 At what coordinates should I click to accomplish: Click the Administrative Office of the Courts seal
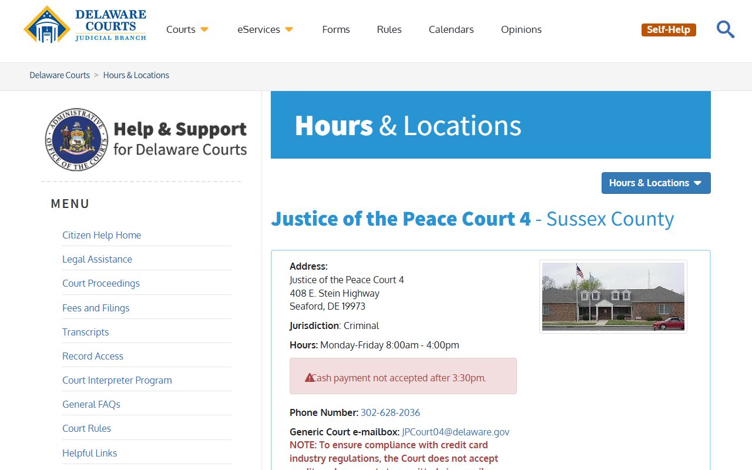76,139
